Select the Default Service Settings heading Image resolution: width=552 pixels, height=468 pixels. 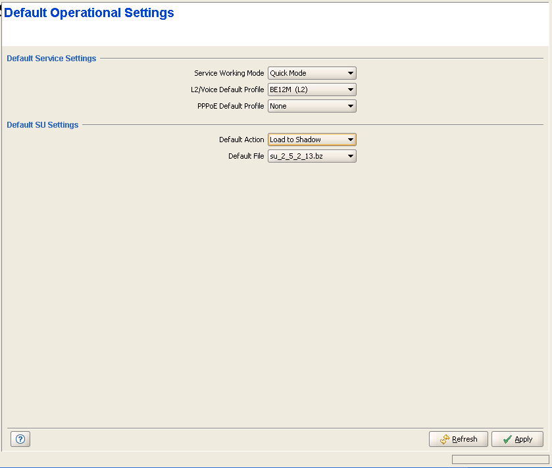(x=51, y=59)
